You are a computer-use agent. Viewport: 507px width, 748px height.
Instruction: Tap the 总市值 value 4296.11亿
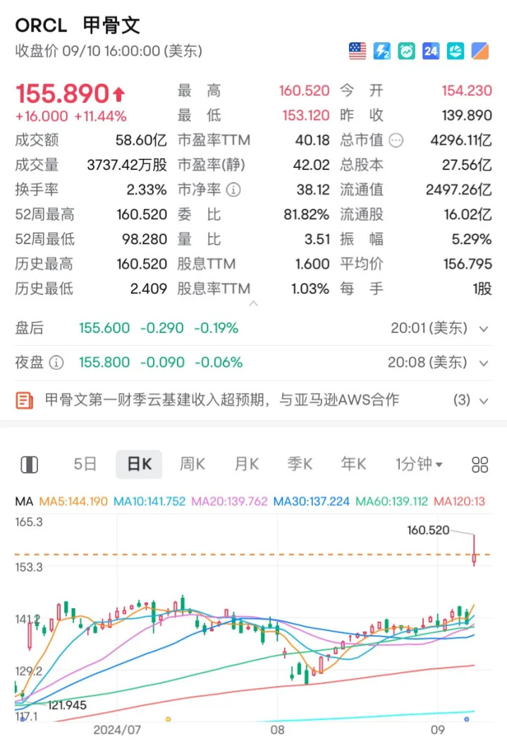click(x=460, y=140)
